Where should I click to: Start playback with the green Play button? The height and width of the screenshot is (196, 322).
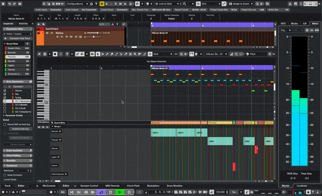click(120, 192)
